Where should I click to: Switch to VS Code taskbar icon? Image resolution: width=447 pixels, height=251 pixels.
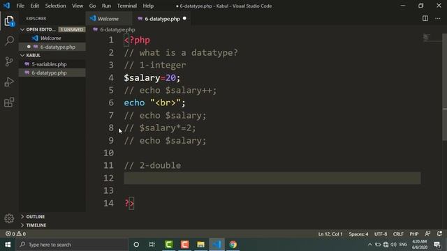click(x=217, y=245)
